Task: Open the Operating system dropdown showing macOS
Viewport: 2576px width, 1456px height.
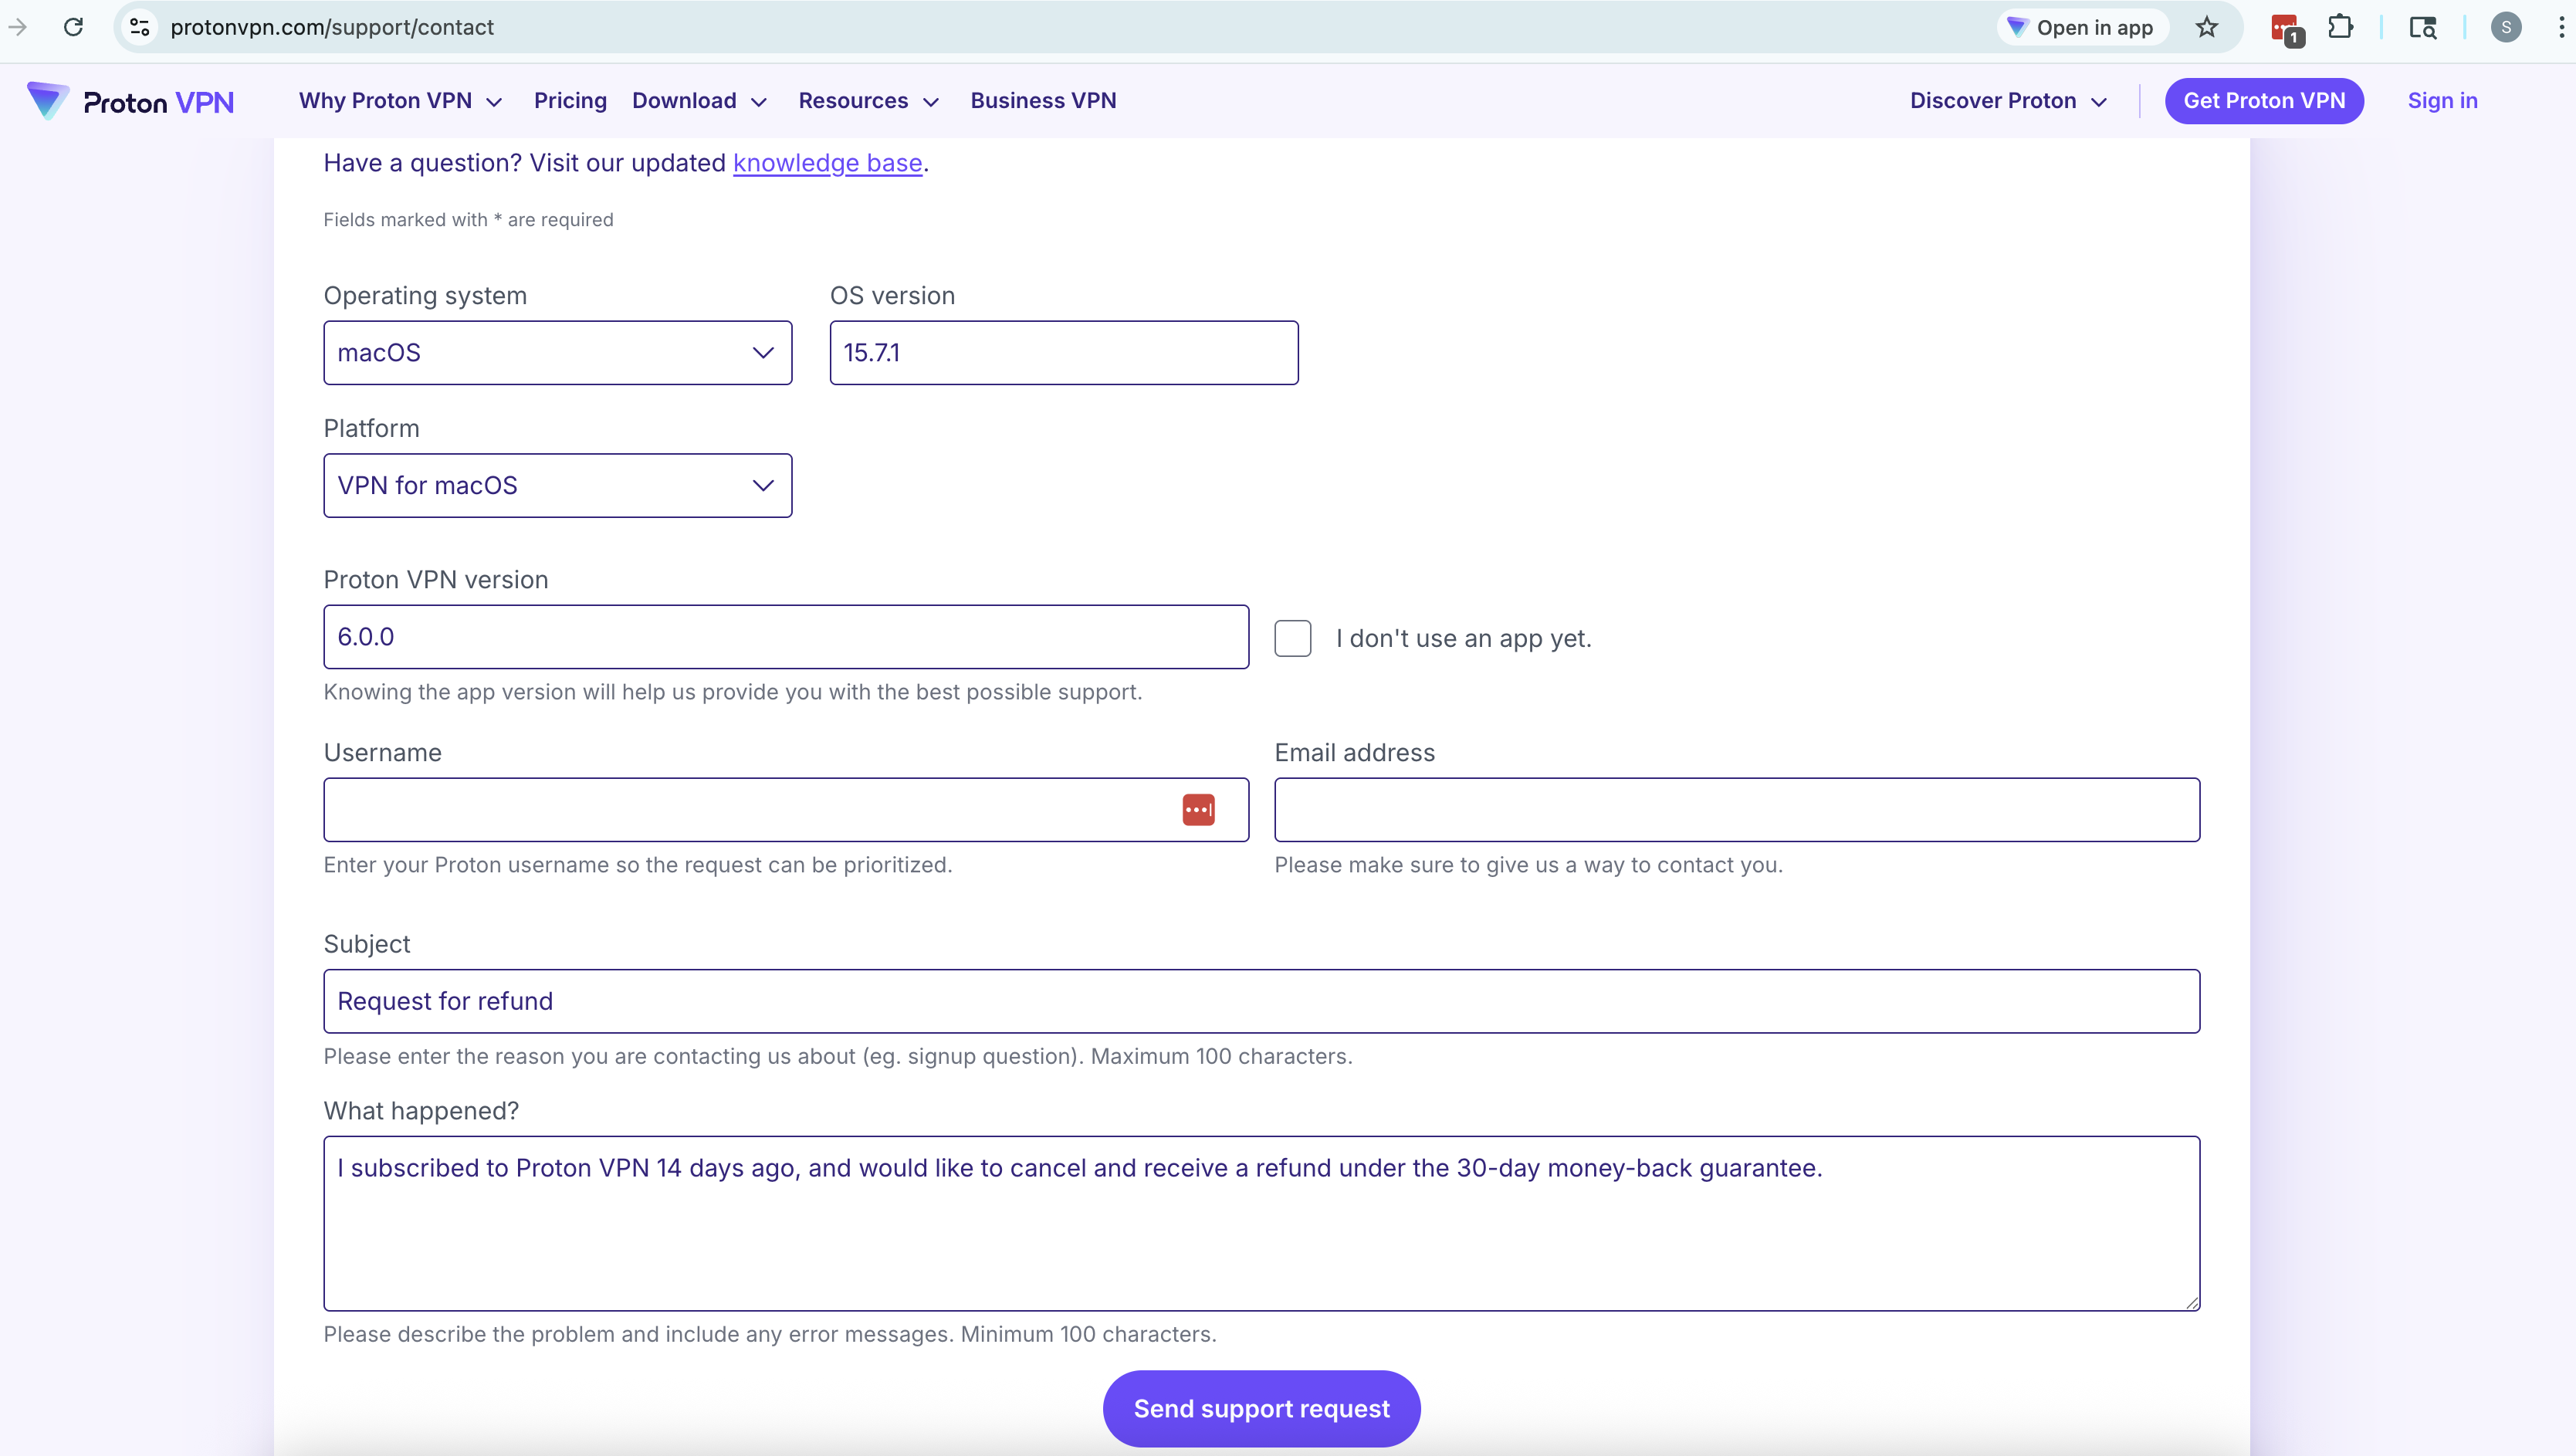Action: point(557,352)
